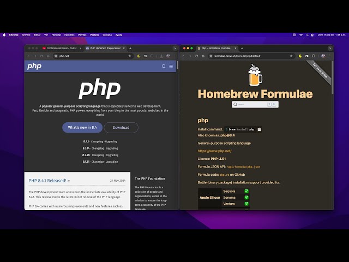The width and height of the screenshot is (349, 262).
Task: Click the menu bar date and time
Action: pos(332,35)
